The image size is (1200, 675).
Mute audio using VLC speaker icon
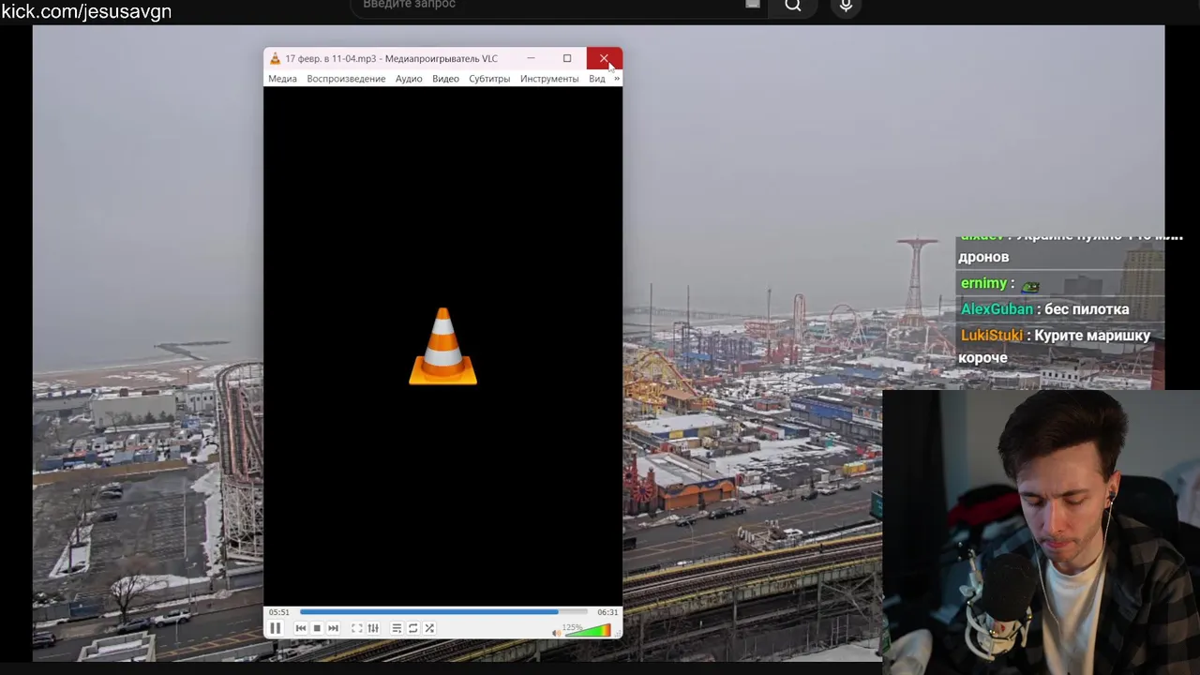[x=556, y=633]
